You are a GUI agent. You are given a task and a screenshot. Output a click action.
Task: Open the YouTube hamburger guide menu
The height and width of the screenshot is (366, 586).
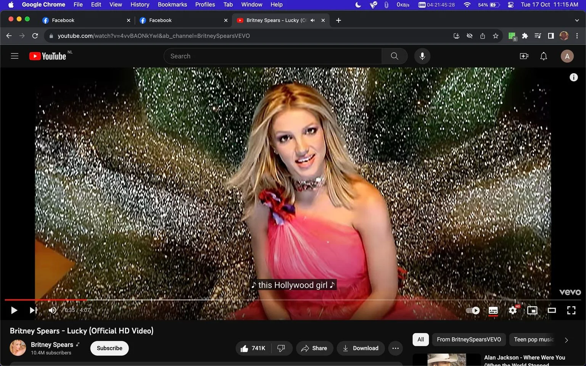tap(14, 56)
